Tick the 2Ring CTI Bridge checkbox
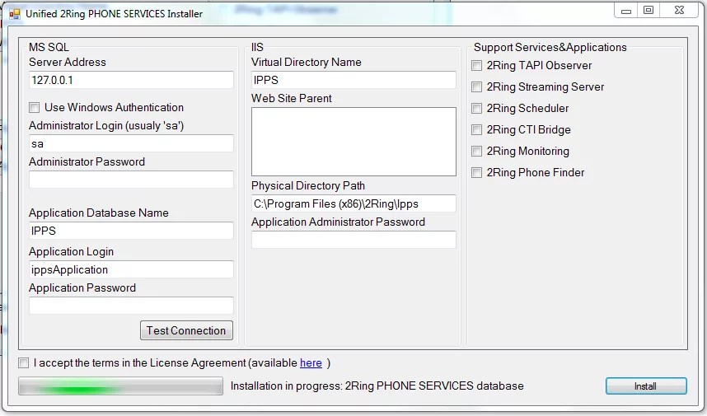This screenshot has height=416, width=707. pyautogui.click(x=476, y=130)
